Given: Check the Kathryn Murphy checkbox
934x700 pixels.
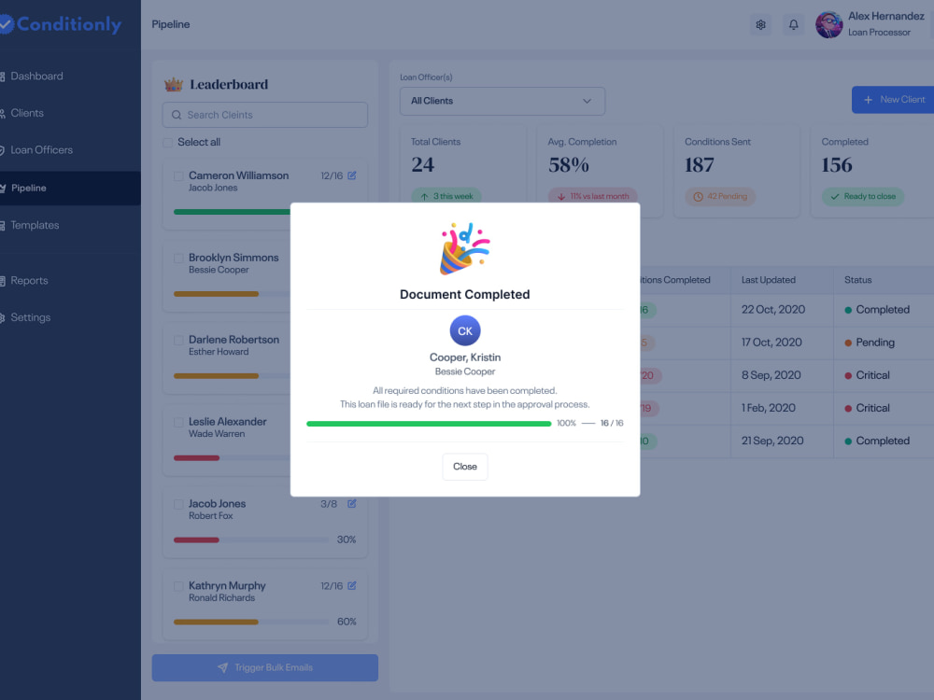Looking at the screenshot, I should tap(178, 586).
